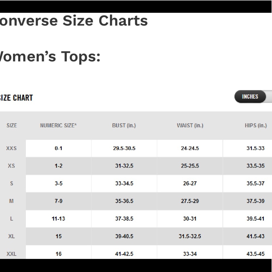The image size is (272, 272).
Task: Click bust value 29.5-30.5
Action: [x=124, y=148]
